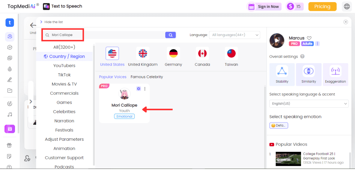Open the globe language icon in header
Screen dimensions: 355x171
tap(347, 7)
